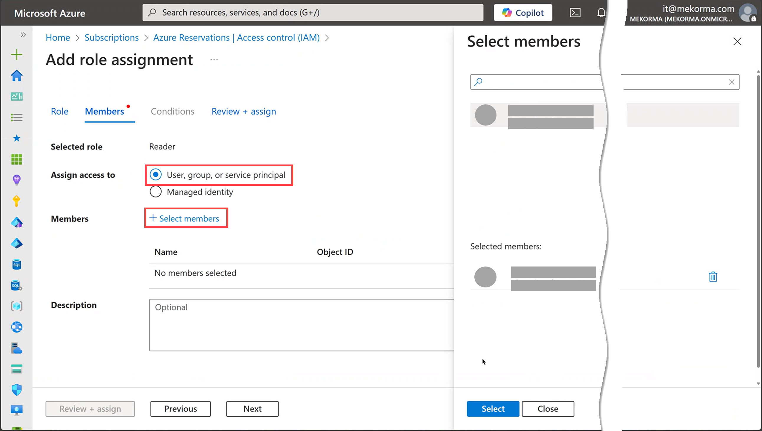The height and width of the screenshot is (431, 762).
Task: Switch to the Role tab
Action: click(60, 111)
